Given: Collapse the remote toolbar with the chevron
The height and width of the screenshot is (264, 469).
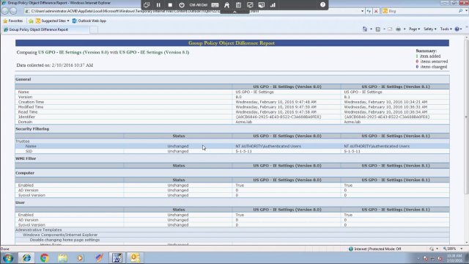Looking at the screenshot, I should [234, 12].
